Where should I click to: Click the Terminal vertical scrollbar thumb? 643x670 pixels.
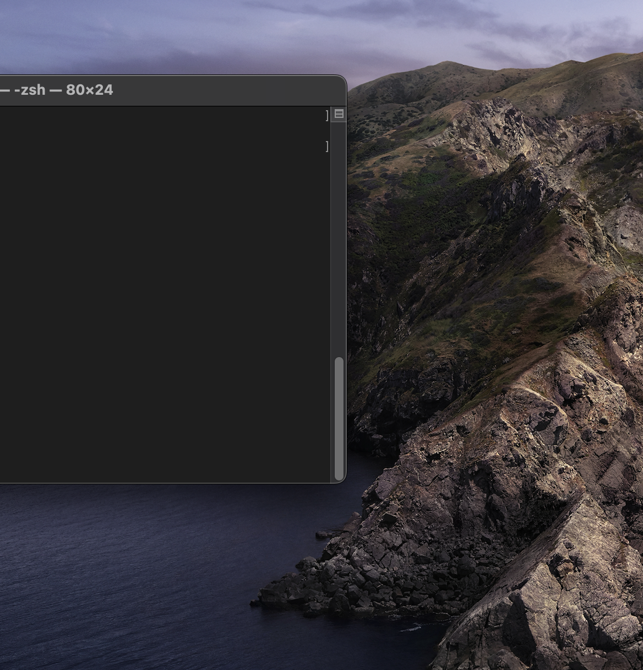point(339,419)
